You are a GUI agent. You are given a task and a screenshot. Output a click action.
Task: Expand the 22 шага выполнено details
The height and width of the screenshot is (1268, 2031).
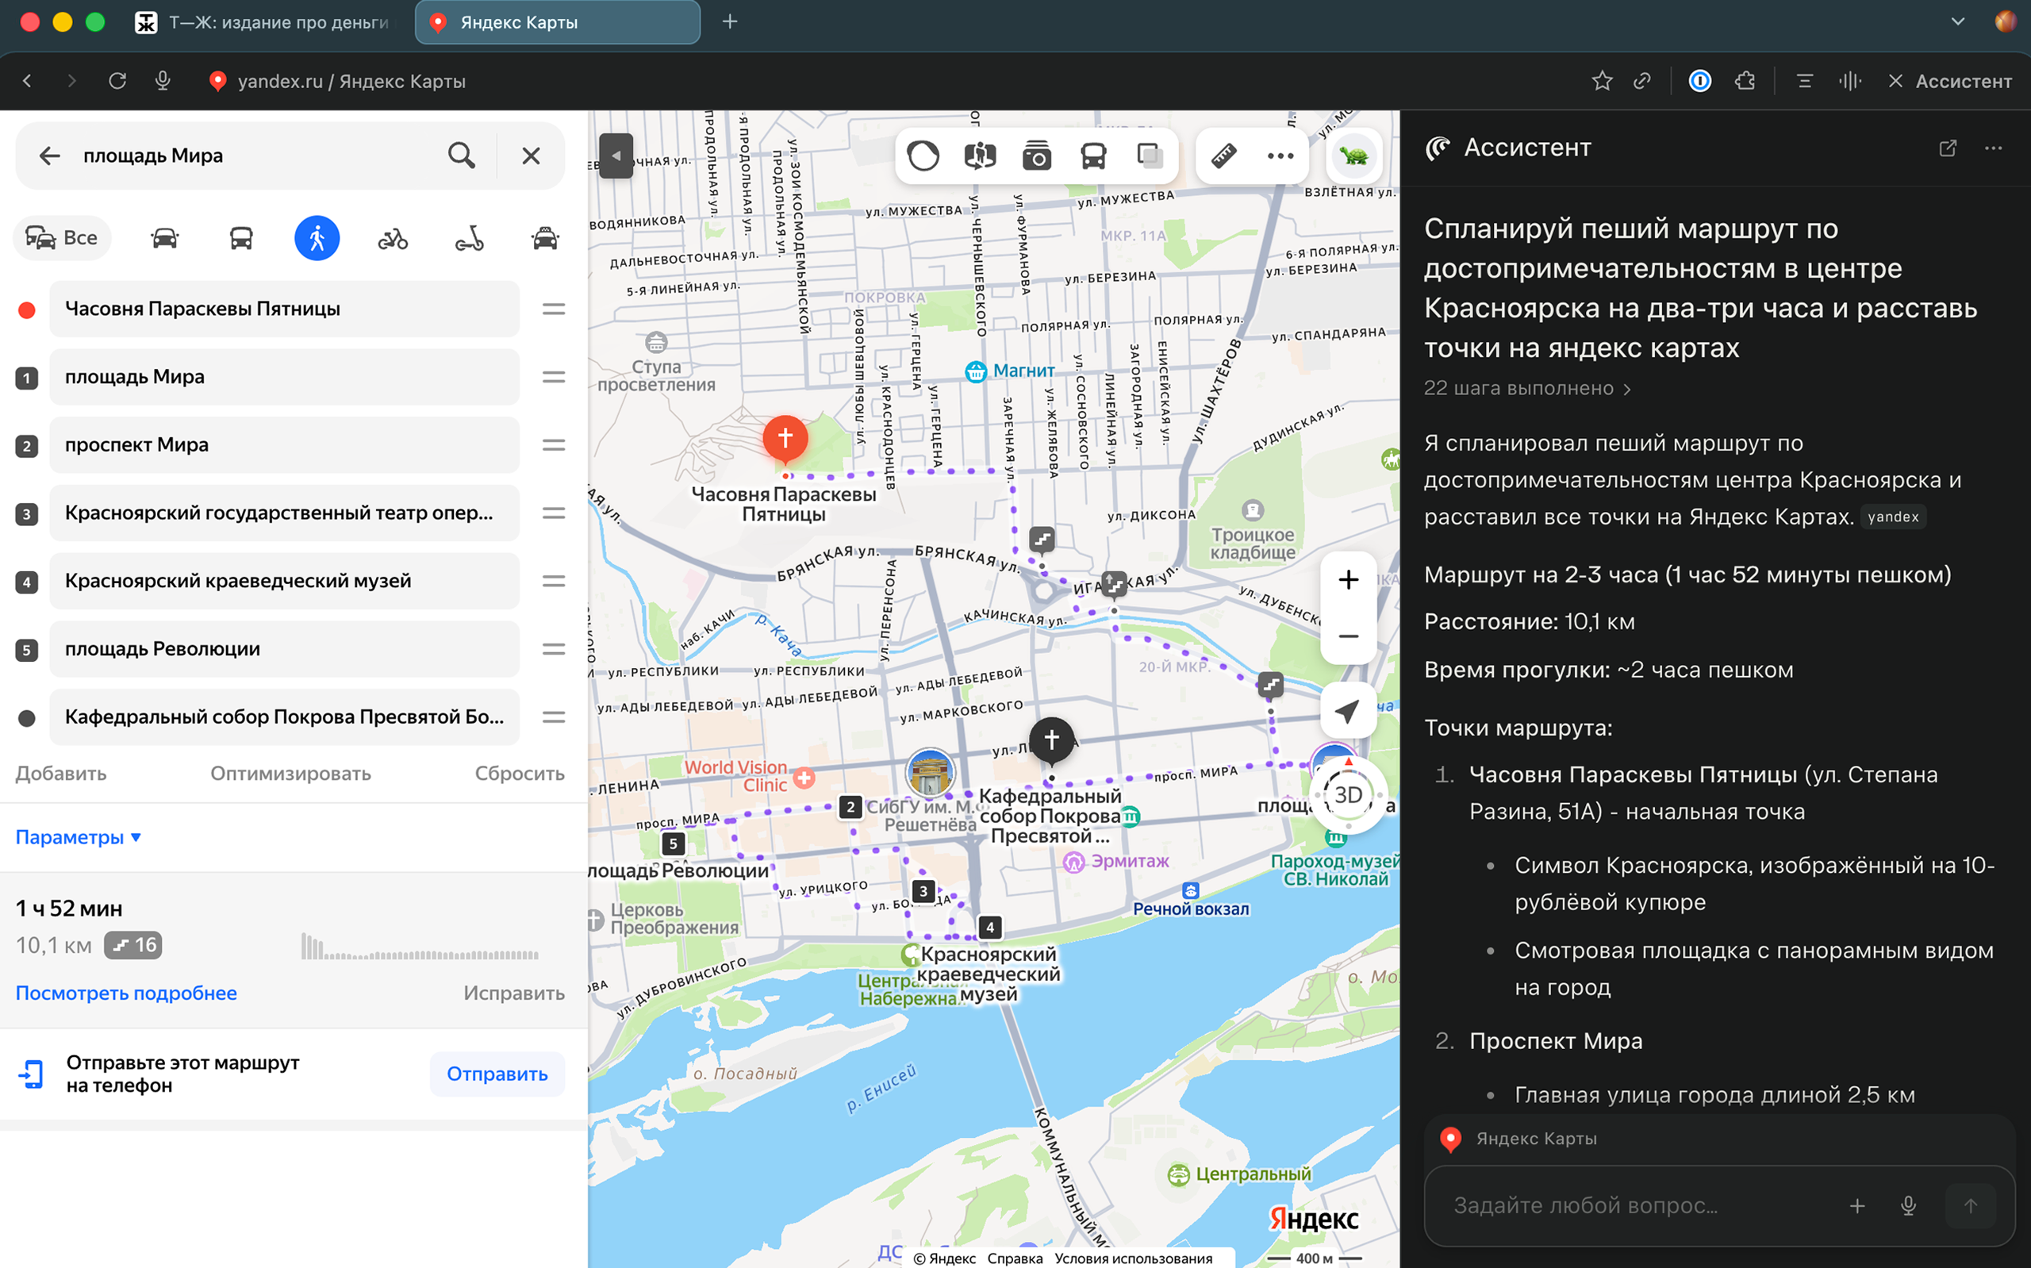[1526, 388]
